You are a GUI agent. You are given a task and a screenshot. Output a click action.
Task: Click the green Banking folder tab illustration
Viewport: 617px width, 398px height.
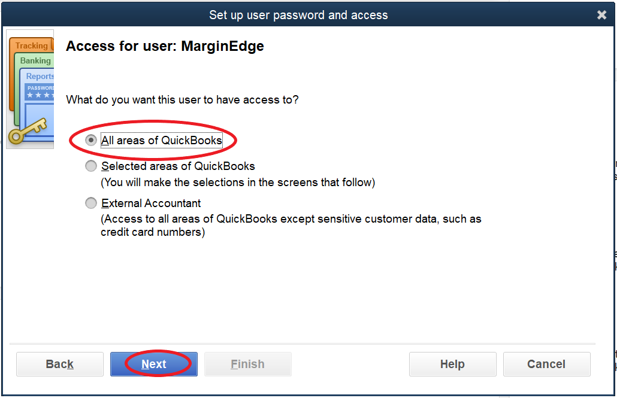pos(35,60)
